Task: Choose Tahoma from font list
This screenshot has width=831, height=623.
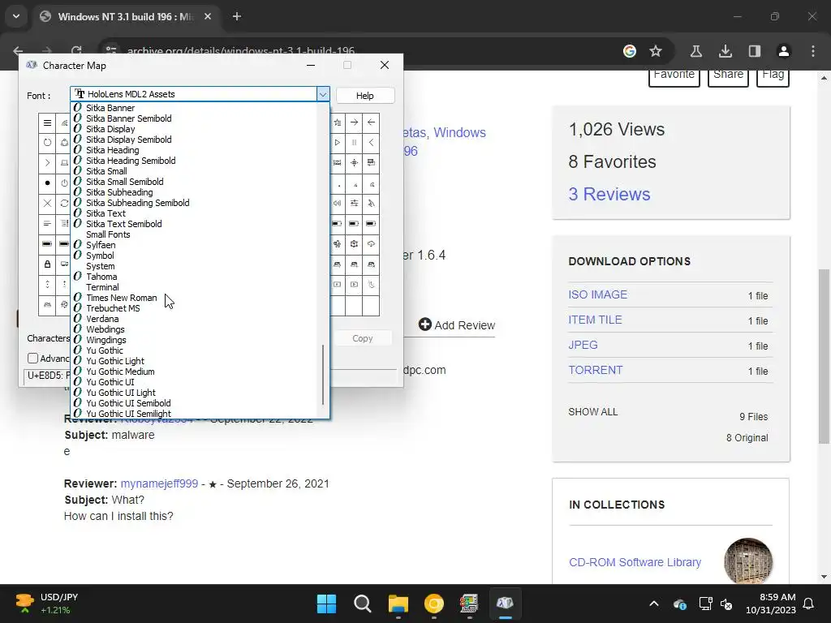Action: coord(101,277)
